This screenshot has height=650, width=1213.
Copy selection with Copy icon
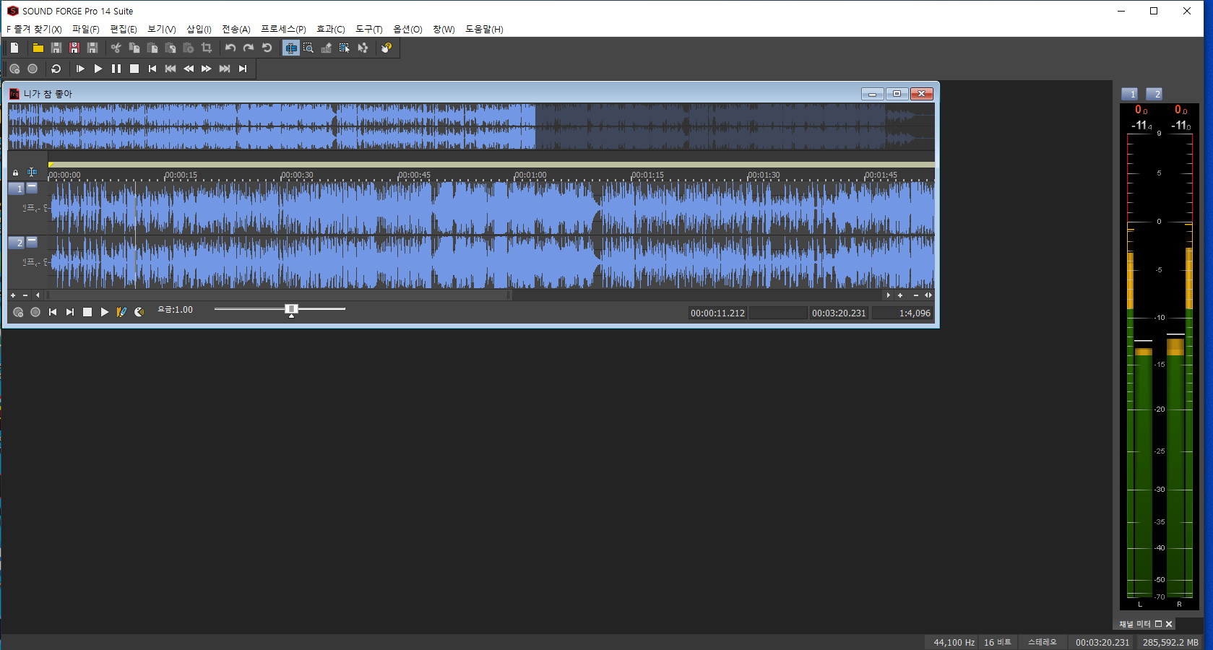point(134,48)
